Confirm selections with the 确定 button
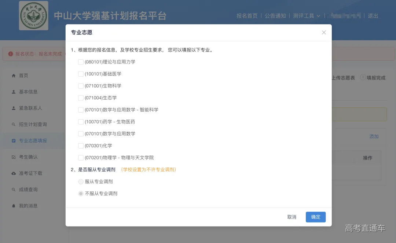The image size is (396, 243). (315, 217)
